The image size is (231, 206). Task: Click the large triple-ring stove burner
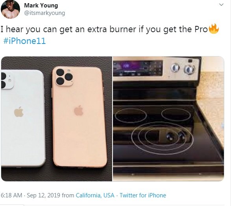[163, 138]
